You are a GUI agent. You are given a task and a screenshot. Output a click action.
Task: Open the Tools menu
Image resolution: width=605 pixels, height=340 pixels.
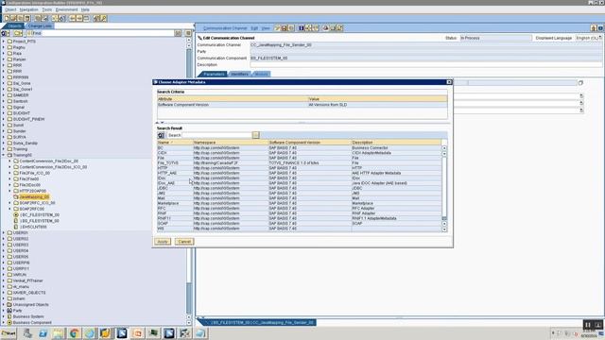tap(47, 9)
